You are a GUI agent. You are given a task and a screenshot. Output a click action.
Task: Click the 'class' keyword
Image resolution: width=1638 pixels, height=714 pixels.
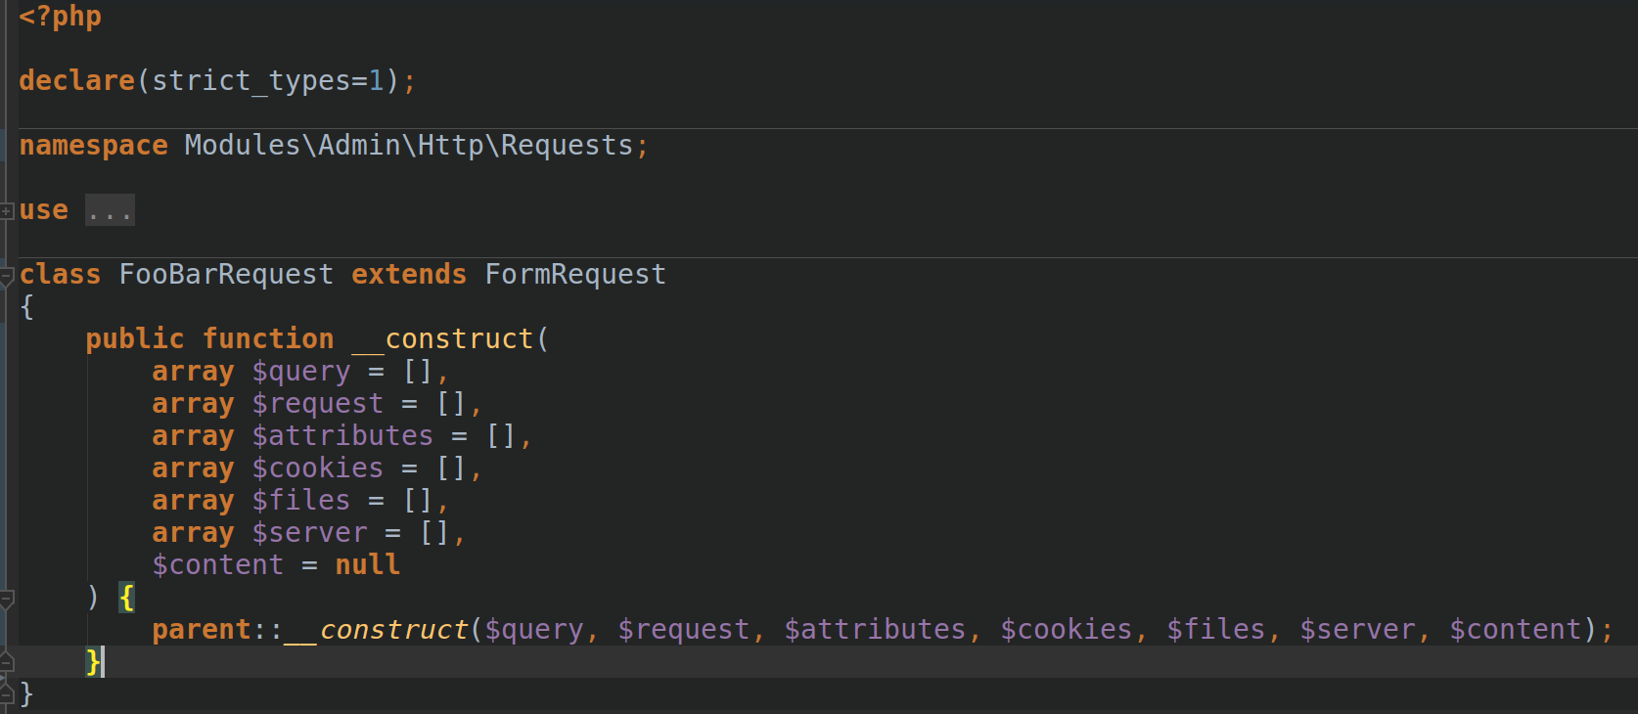pos(60,274)
